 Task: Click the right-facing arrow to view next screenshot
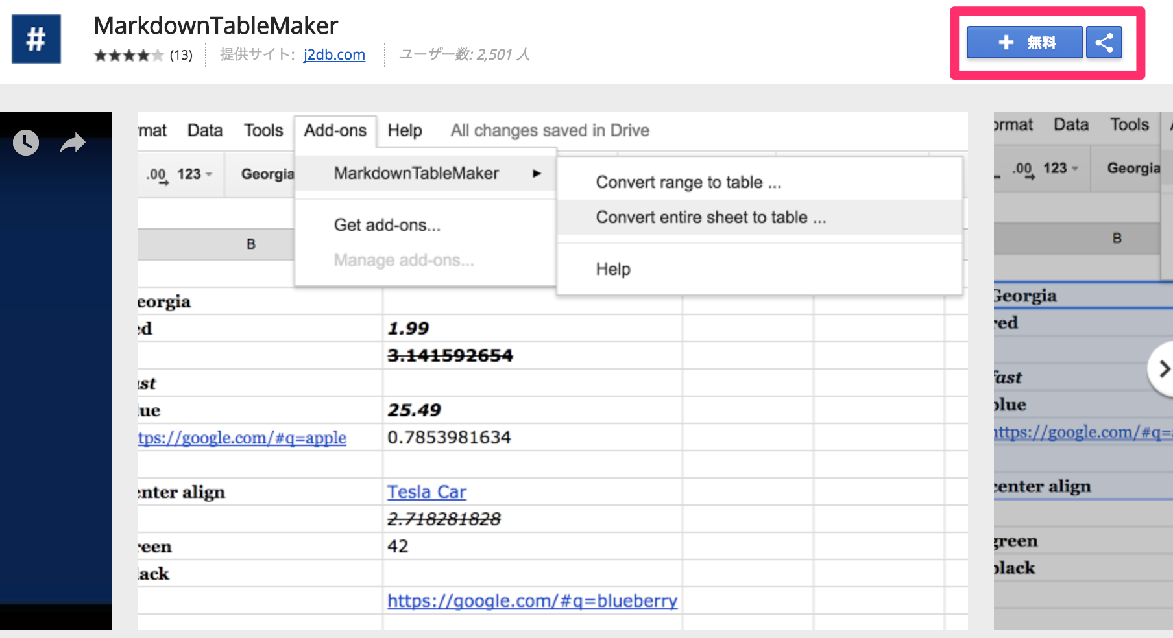coord(1162,370)
